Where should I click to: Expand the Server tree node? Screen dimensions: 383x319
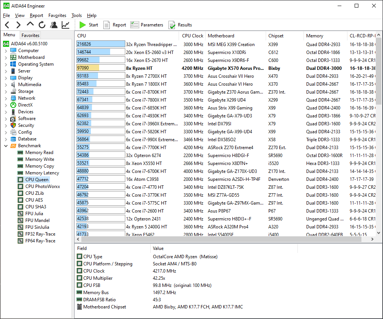point(6,71)
